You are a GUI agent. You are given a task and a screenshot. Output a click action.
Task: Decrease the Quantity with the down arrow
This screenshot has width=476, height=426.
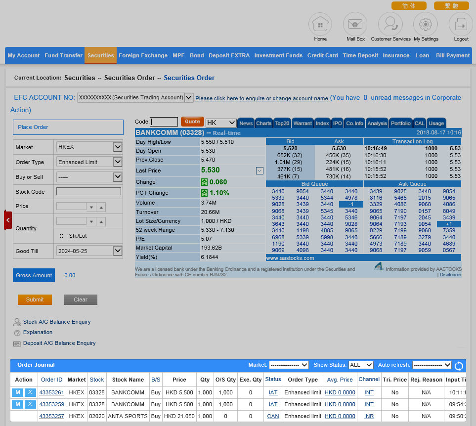pyautogui.click(x=91, y=222)
